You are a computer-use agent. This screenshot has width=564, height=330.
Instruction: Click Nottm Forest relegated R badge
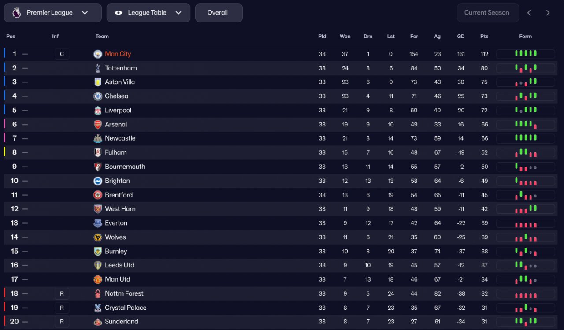pos(62,293)
